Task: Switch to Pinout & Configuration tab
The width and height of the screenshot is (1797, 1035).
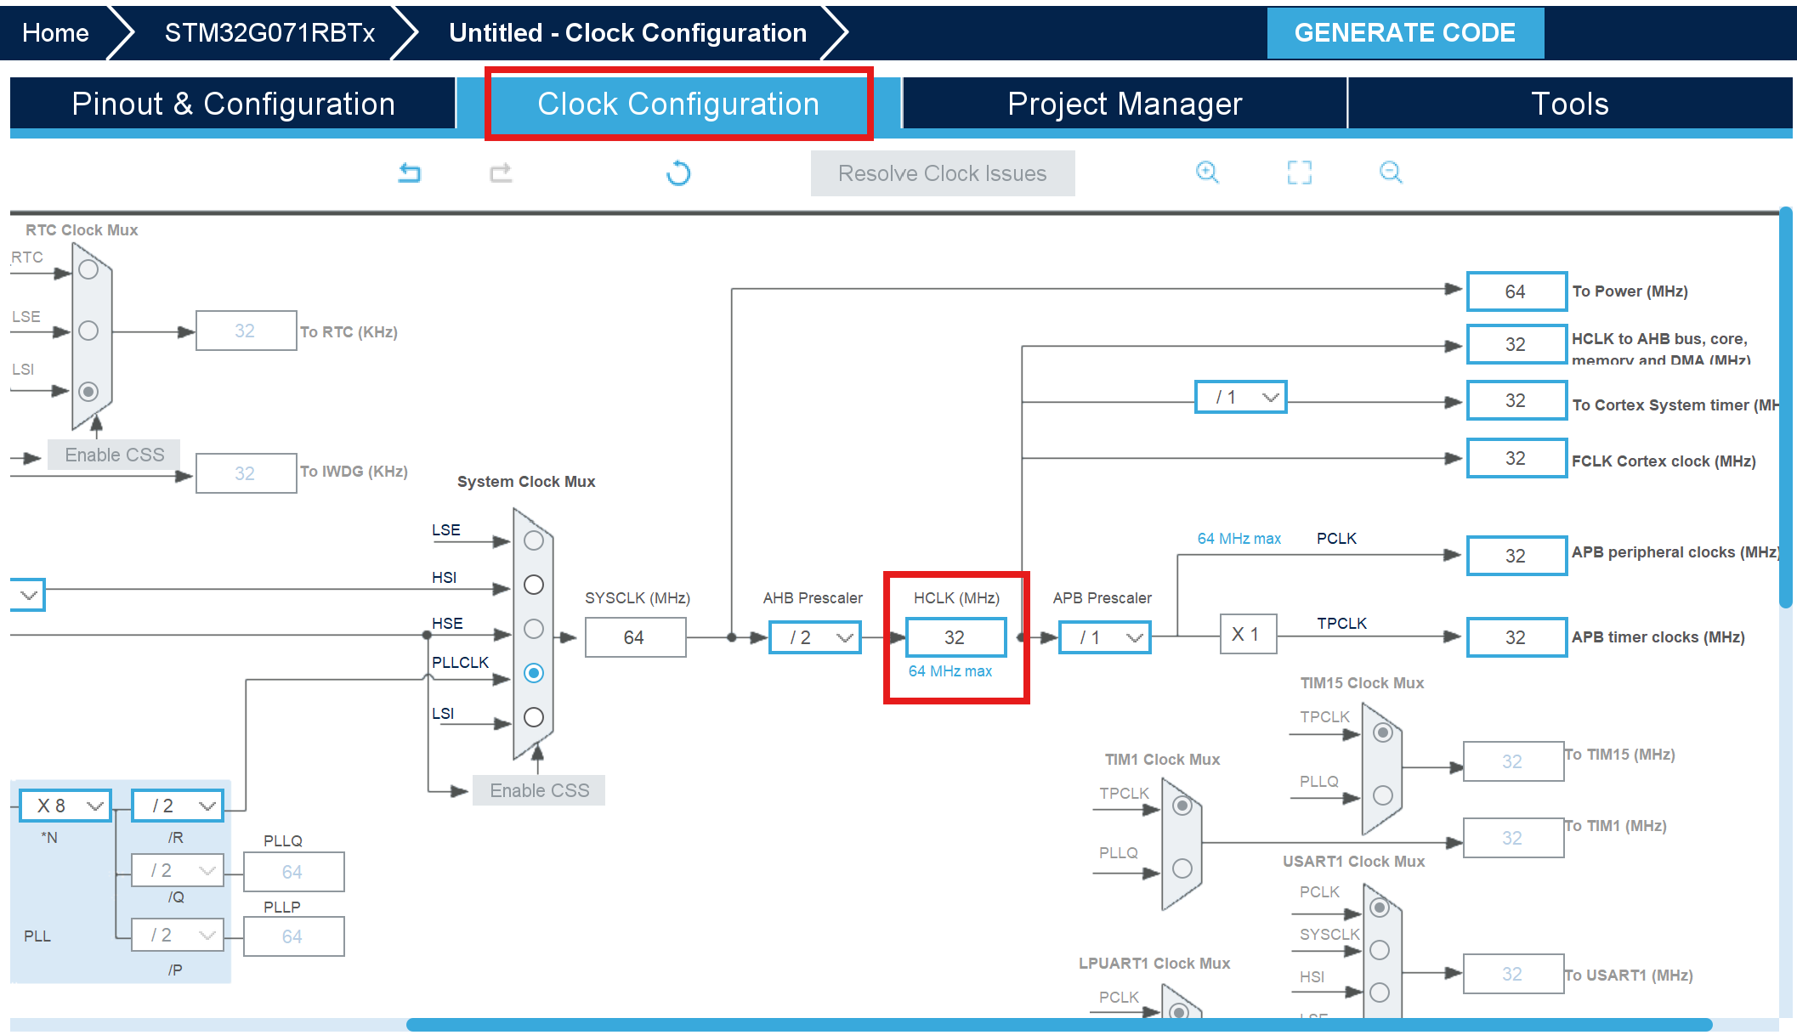Action: 233,104
